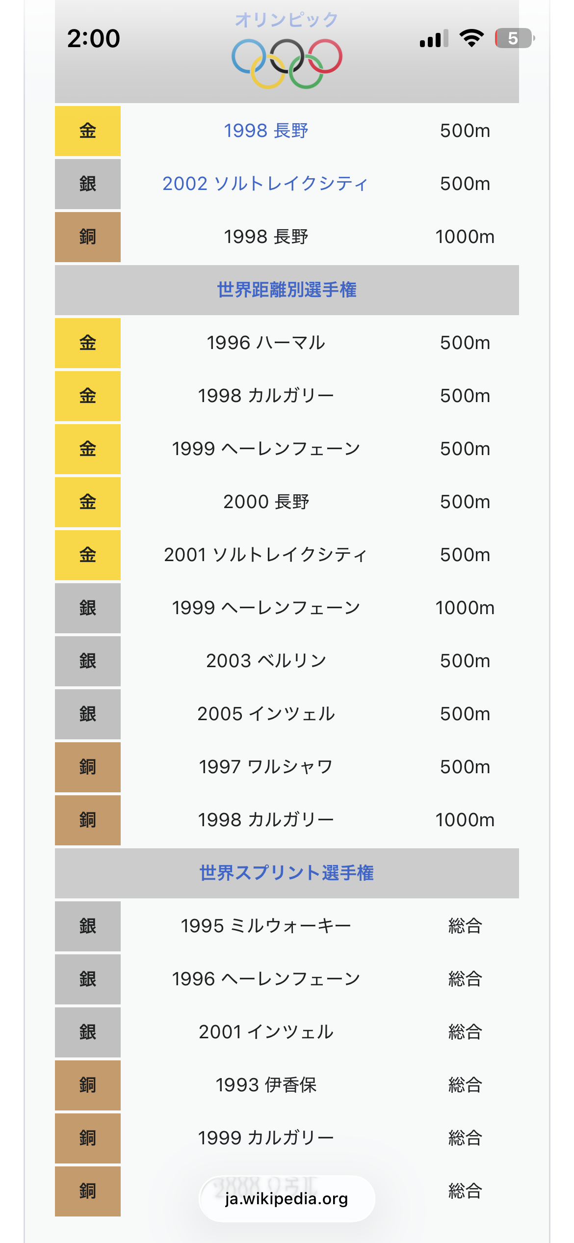Open the blue 1998 長野 500m link
The height and width of the screenshot is (1243, 574).
click(x=266, y=131)
